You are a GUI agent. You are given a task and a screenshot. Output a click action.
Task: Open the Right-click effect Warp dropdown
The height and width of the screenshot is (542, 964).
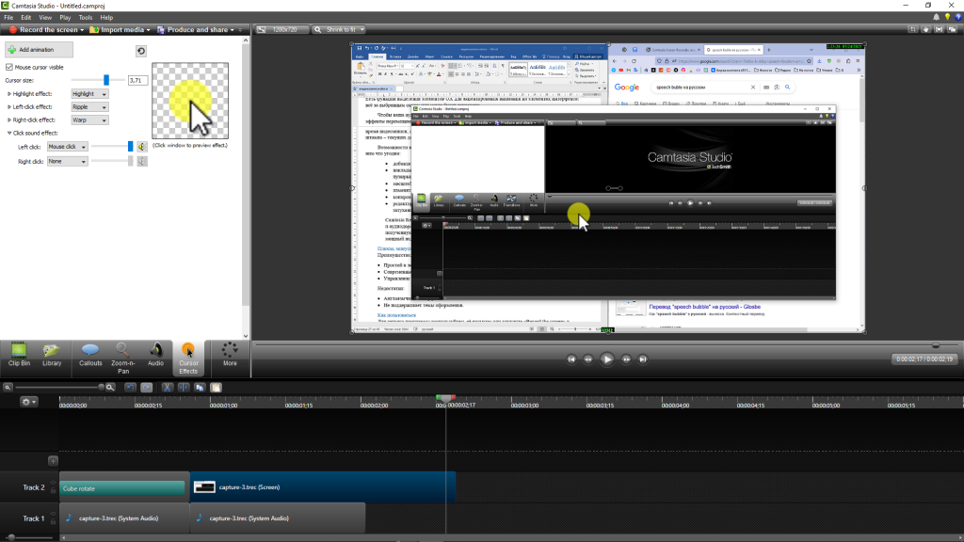tap(89, 120)
